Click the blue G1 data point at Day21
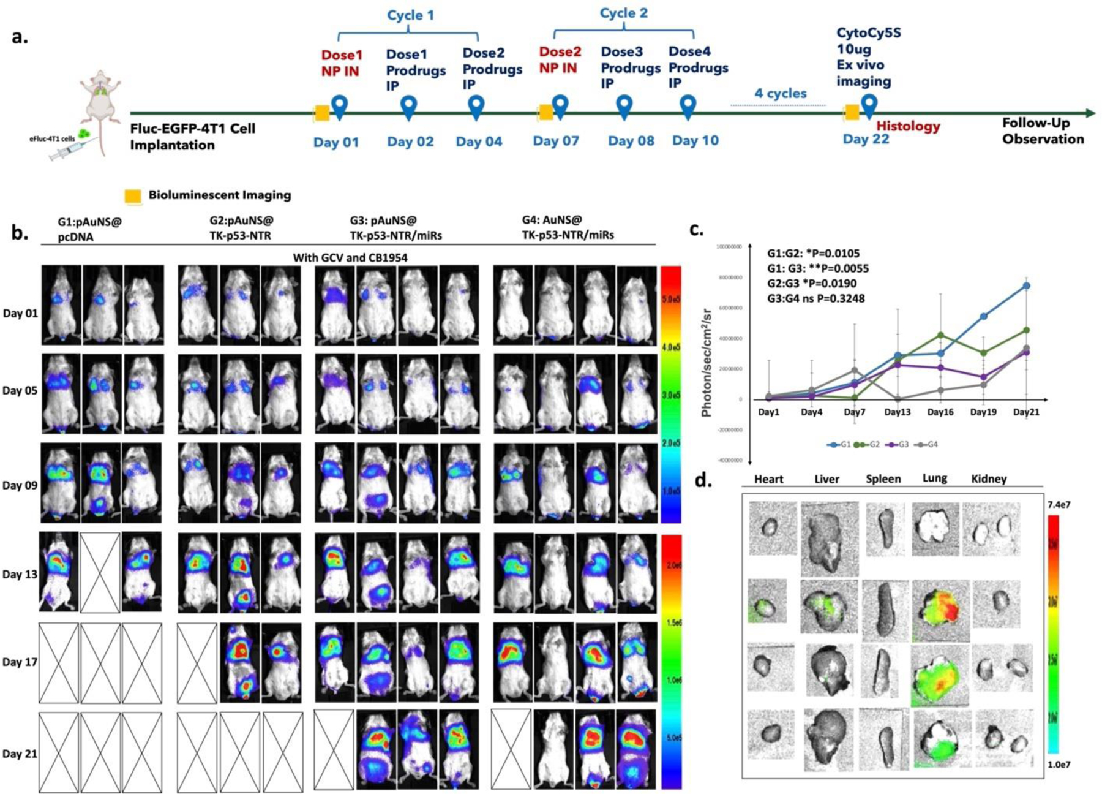 click(x=1026, y=285)
